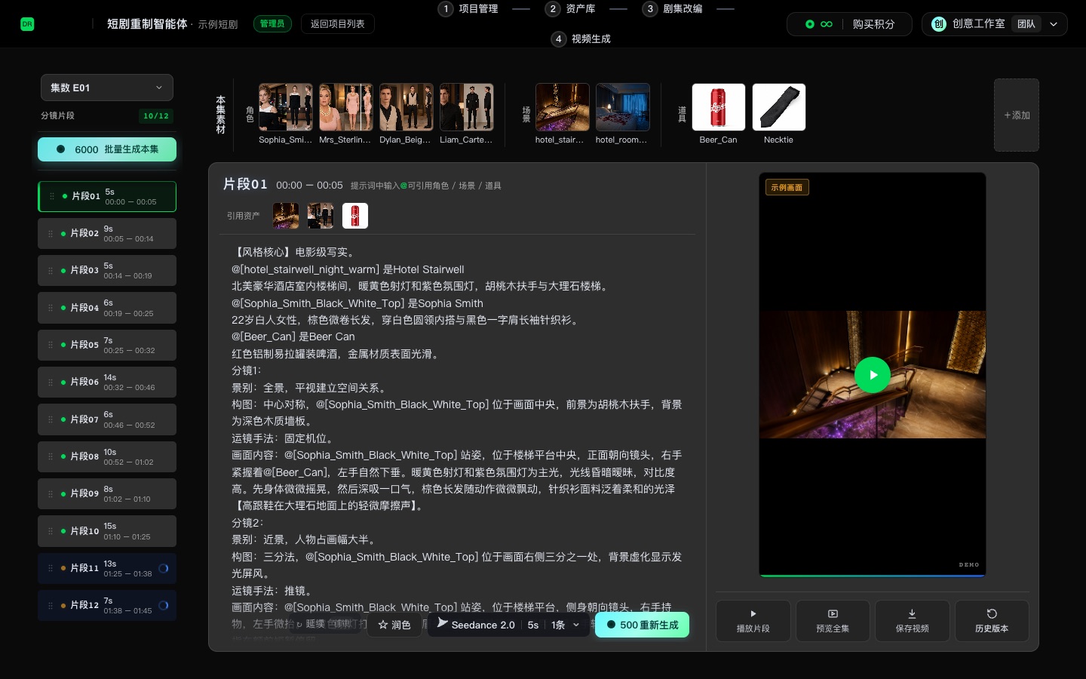Go to step 2 资产库
This screenshot has height=679, width=1086.
pos(570,9)
